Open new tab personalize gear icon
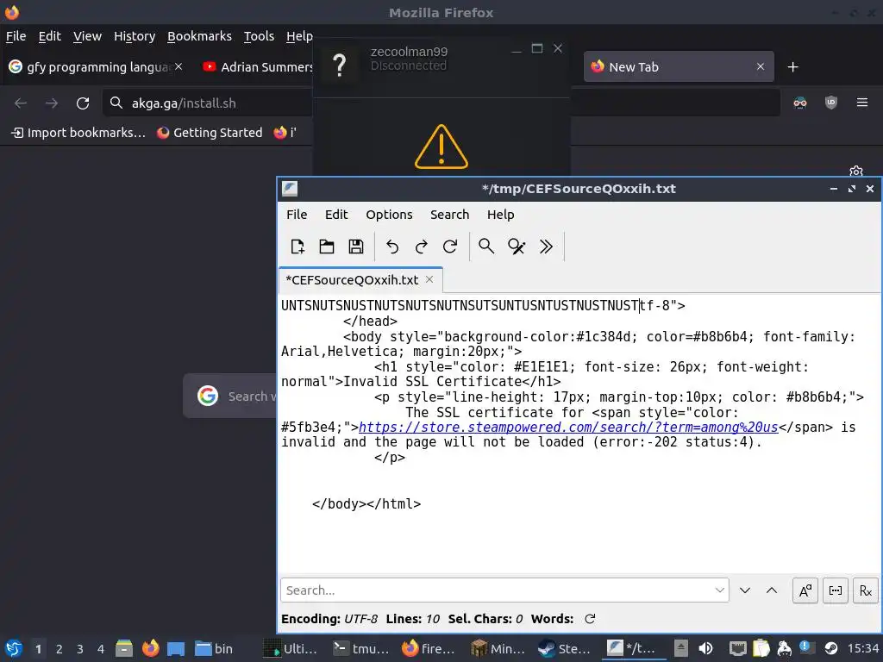 coord(856,171)
